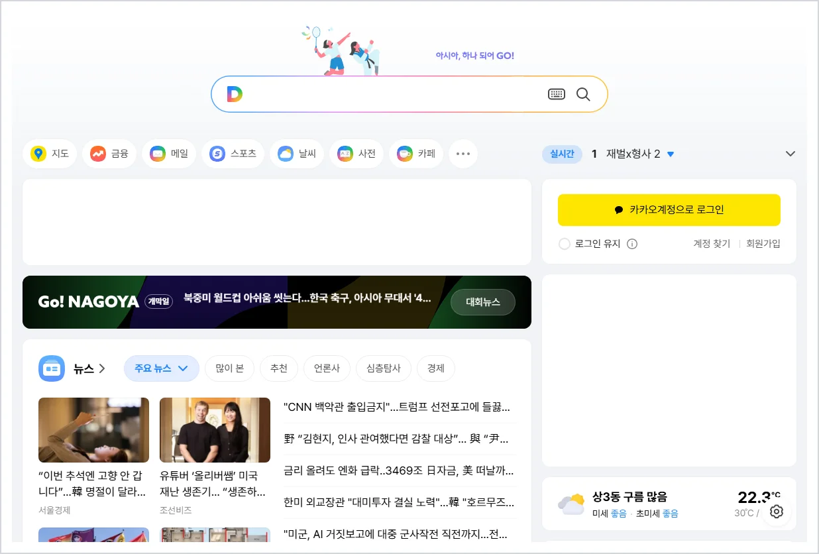
Task: Click the magnifier search icon
Action: click(583, 94)
